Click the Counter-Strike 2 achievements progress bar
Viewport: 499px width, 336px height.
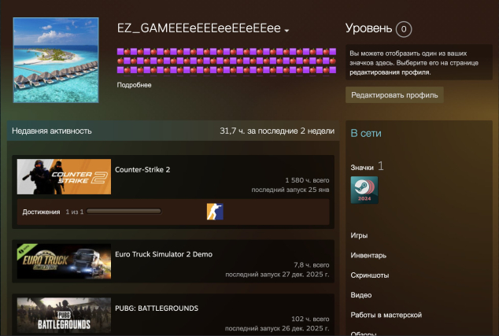tap(124, 212)
